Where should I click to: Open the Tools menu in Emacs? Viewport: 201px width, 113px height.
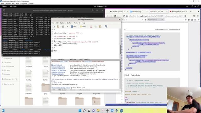(76, 23)
